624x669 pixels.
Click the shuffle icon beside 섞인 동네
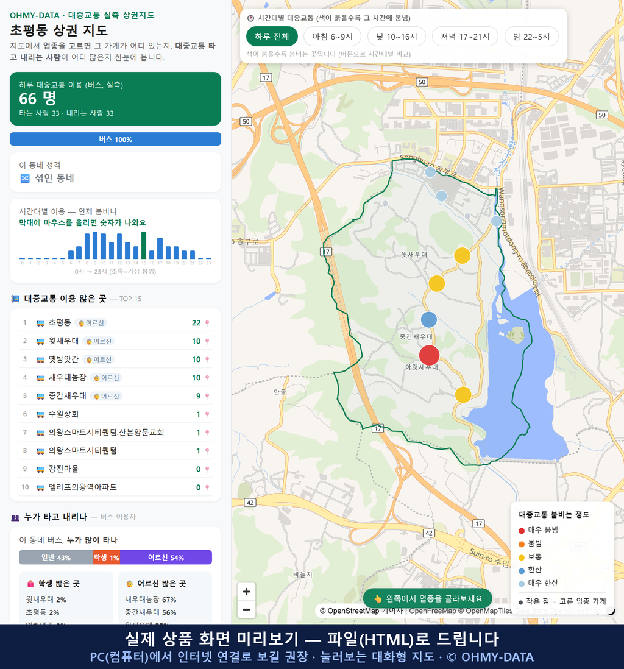25,179
